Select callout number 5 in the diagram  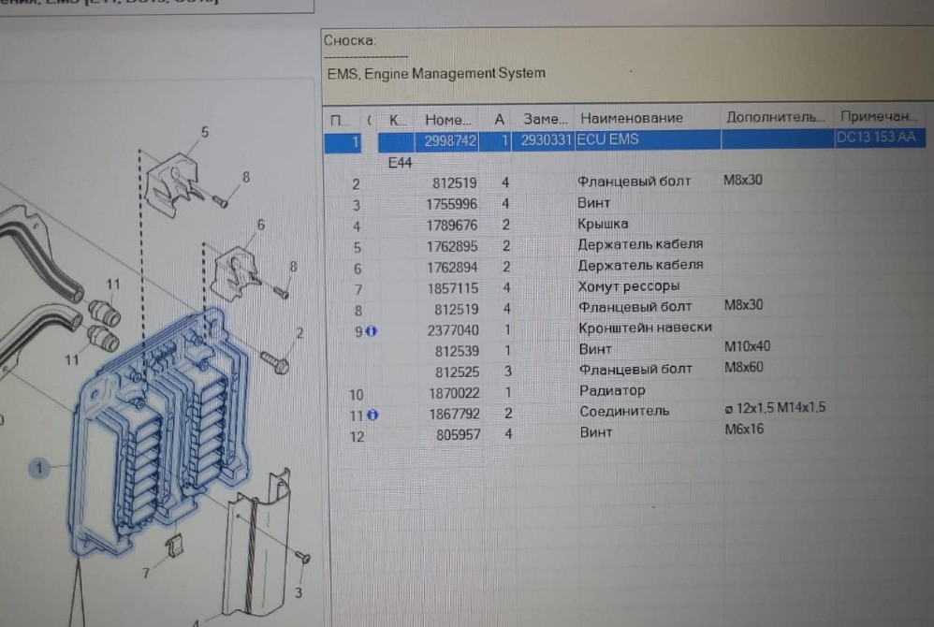tap(204, 132)
